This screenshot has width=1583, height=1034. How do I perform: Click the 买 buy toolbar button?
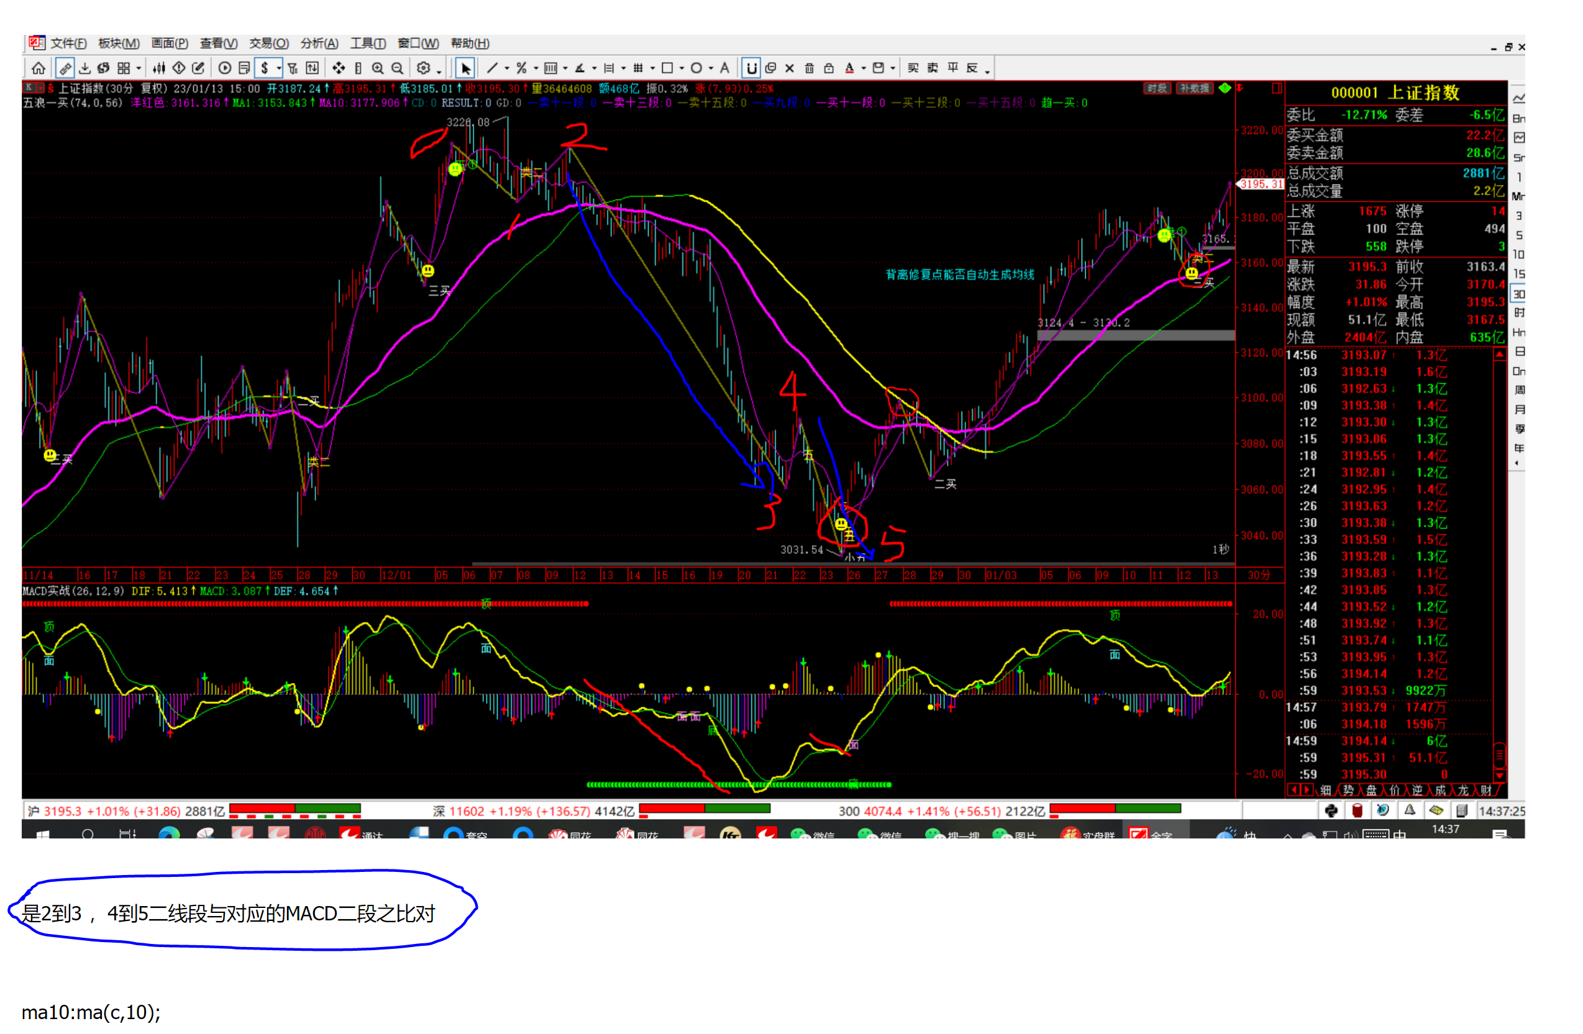click(x=913, y=68)
